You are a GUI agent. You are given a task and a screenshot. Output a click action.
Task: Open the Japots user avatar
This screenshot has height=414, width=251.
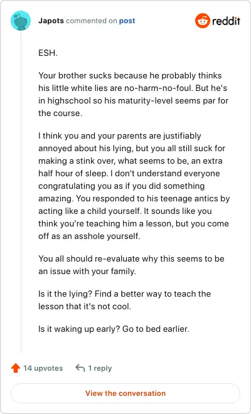click(21, 21)
